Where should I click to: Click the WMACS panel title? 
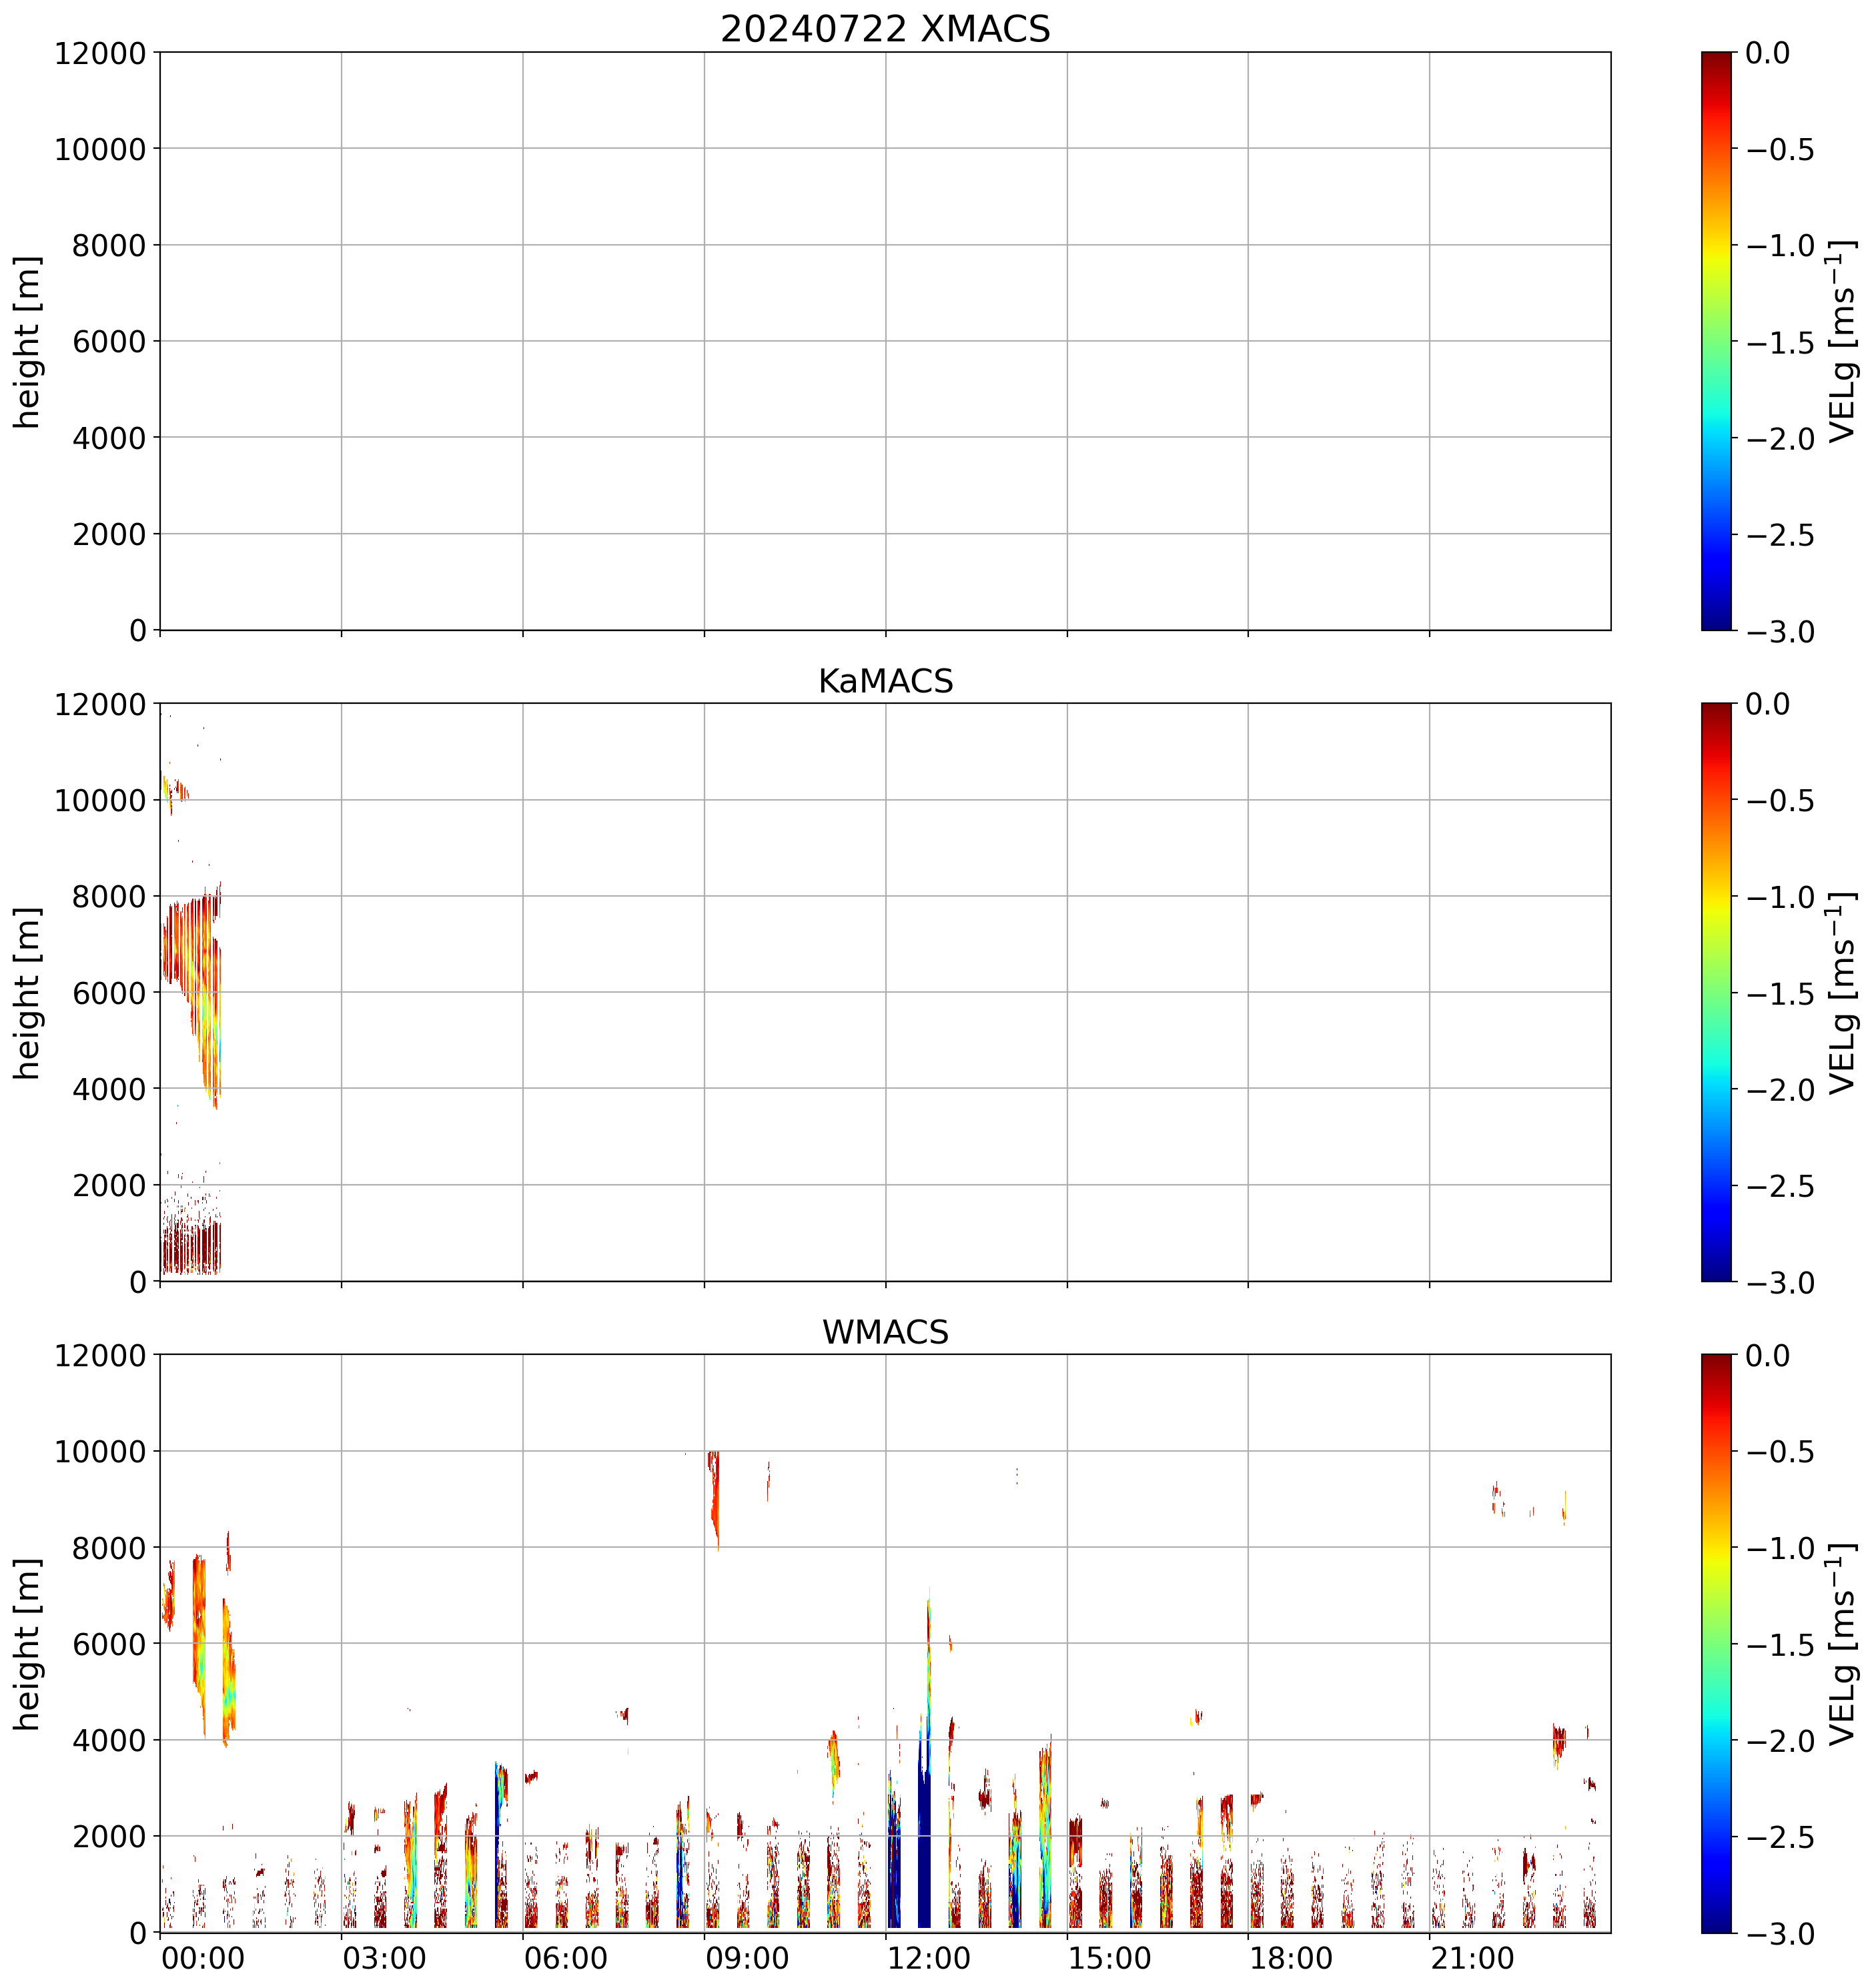point(885,1332)
